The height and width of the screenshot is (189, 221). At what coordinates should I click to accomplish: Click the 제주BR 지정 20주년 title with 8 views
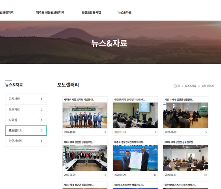click(79, 100)
